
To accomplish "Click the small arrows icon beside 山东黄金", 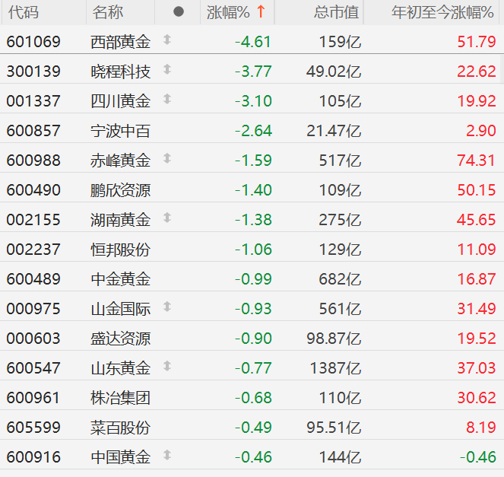I will pos(166,366).
